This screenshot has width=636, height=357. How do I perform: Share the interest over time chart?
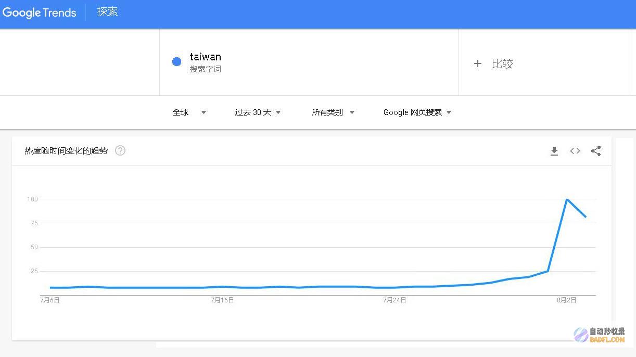pyautogui.click(x=596, y=151)
